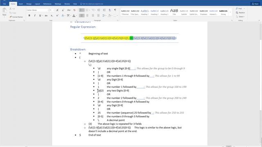Switch to the Insert tab

pyautogui.click(x=21, y=4)
